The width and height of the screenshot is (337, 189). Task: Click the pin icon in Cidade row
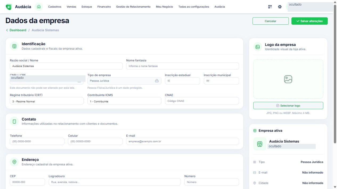point(254,183)
